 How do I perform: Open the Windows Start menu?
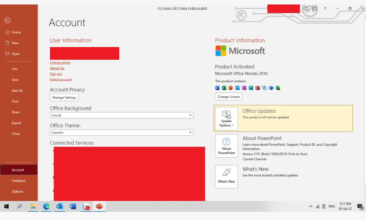coord(7,207)
